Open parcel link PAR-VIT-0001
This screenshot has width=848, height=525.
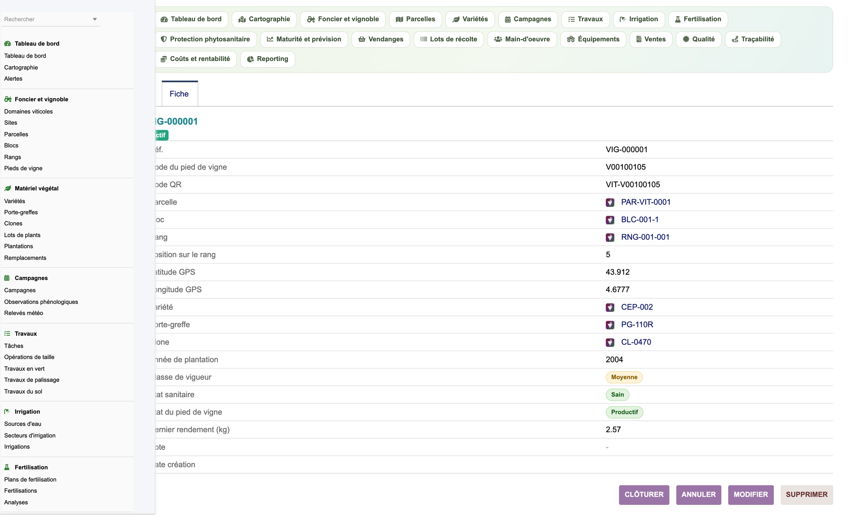[645, 202]
